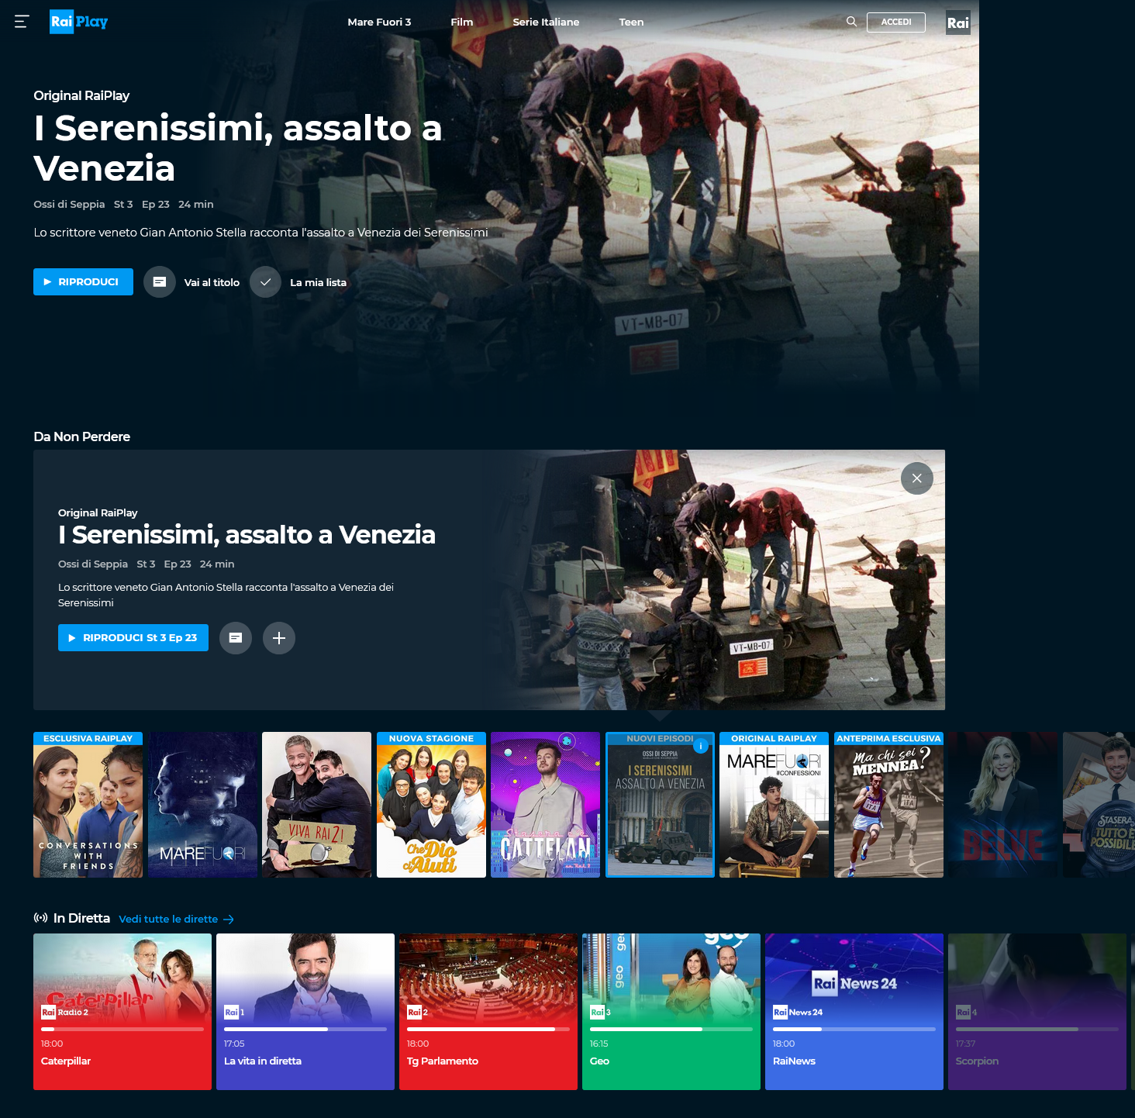Open the search magnifier icon

[x=851, y=22]
